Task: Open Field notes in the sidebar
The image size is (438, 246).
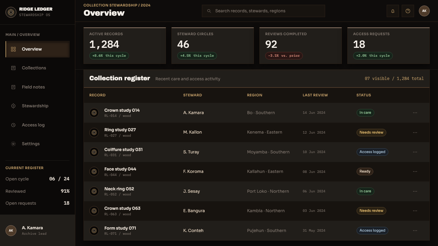Action: point(38,87)
